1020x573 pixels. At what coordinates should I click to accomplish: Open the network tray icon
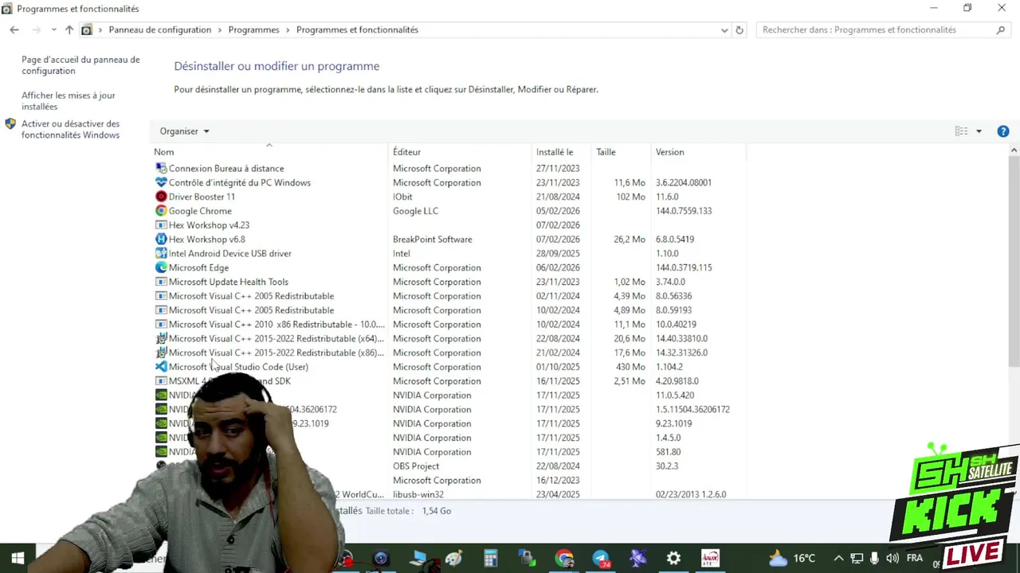click(x=857, y=559)
